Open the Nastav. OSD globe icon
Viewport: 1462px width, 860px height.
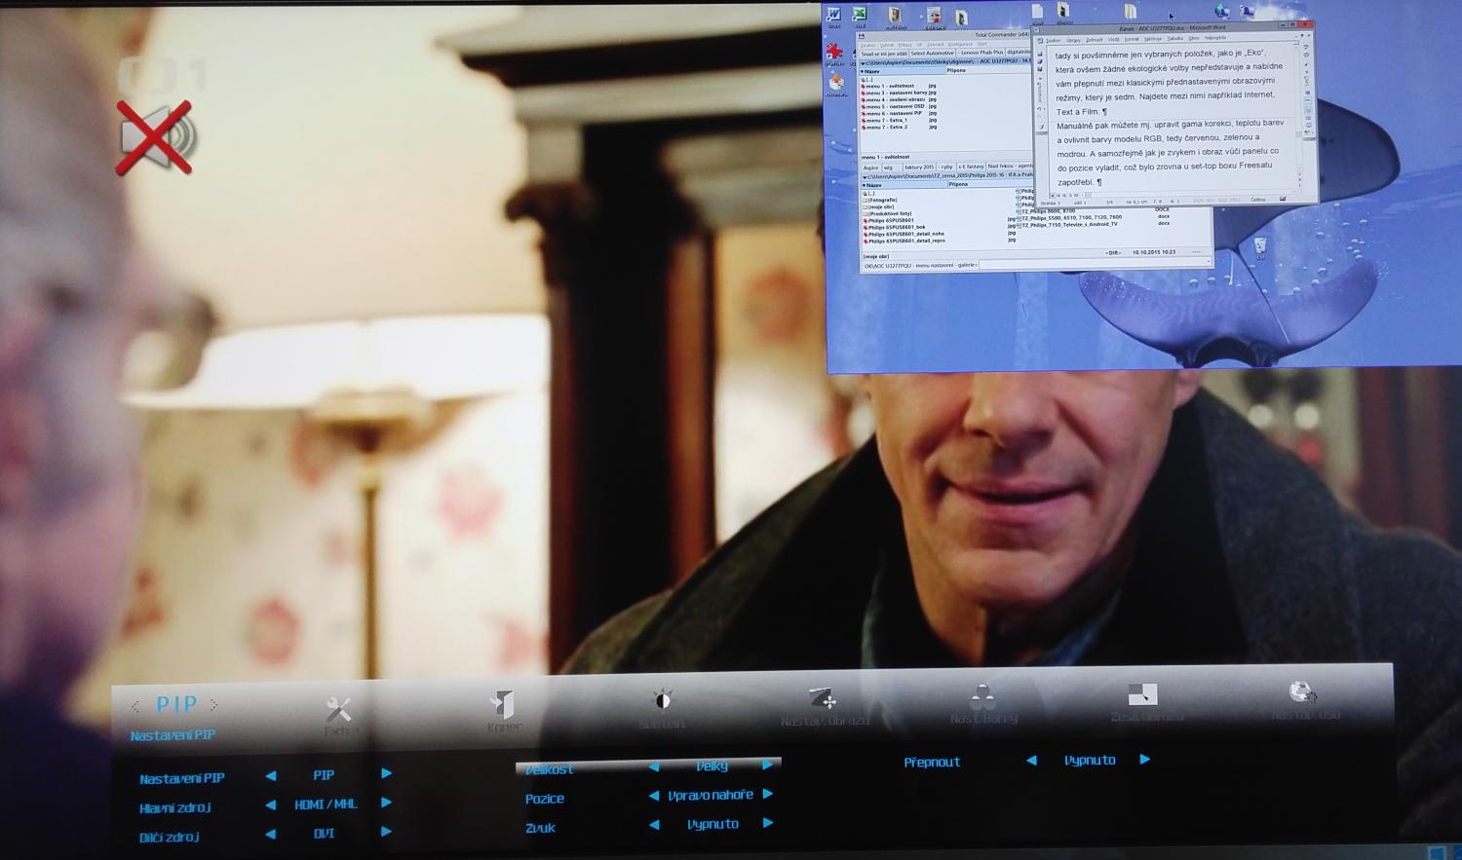[x=1302, y=692]
